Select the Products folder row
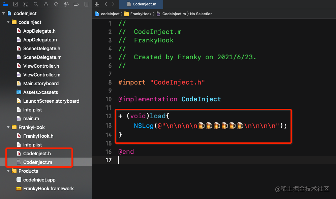 (x=28, y=171)
